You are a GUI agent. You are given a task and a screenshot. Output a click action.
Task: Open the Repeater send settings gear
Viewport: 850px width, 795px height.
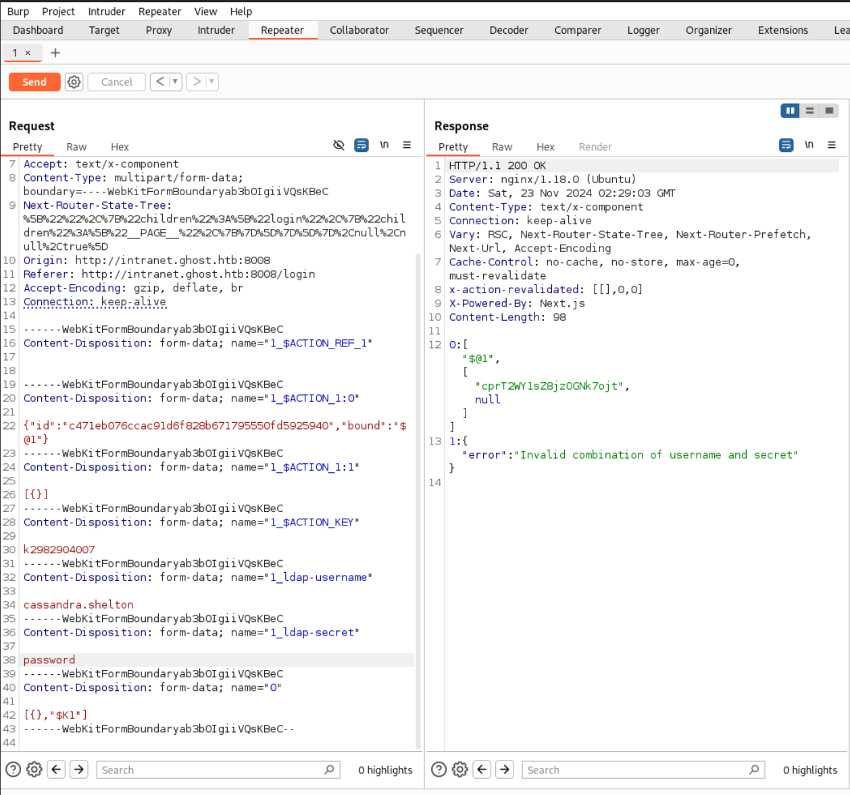tap(74, 82)
